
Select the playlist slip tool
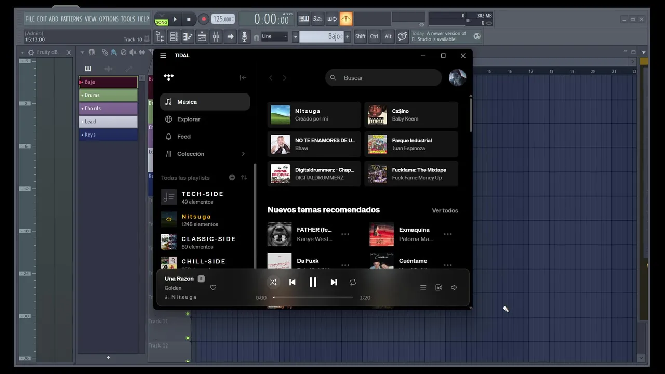[142, 52]
